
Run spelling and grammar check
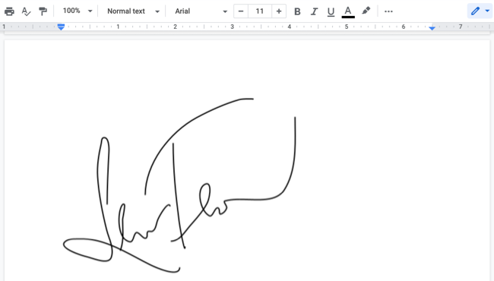point(26,11)
